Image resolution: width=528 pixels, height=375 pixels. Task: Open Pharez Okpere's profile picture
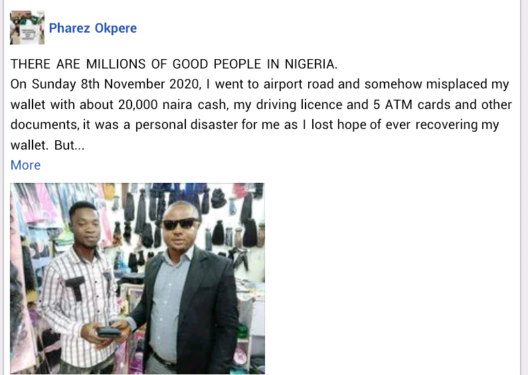27,28
